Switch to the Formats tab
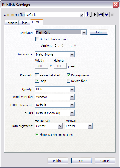120x168 pixels. point(12,23)
